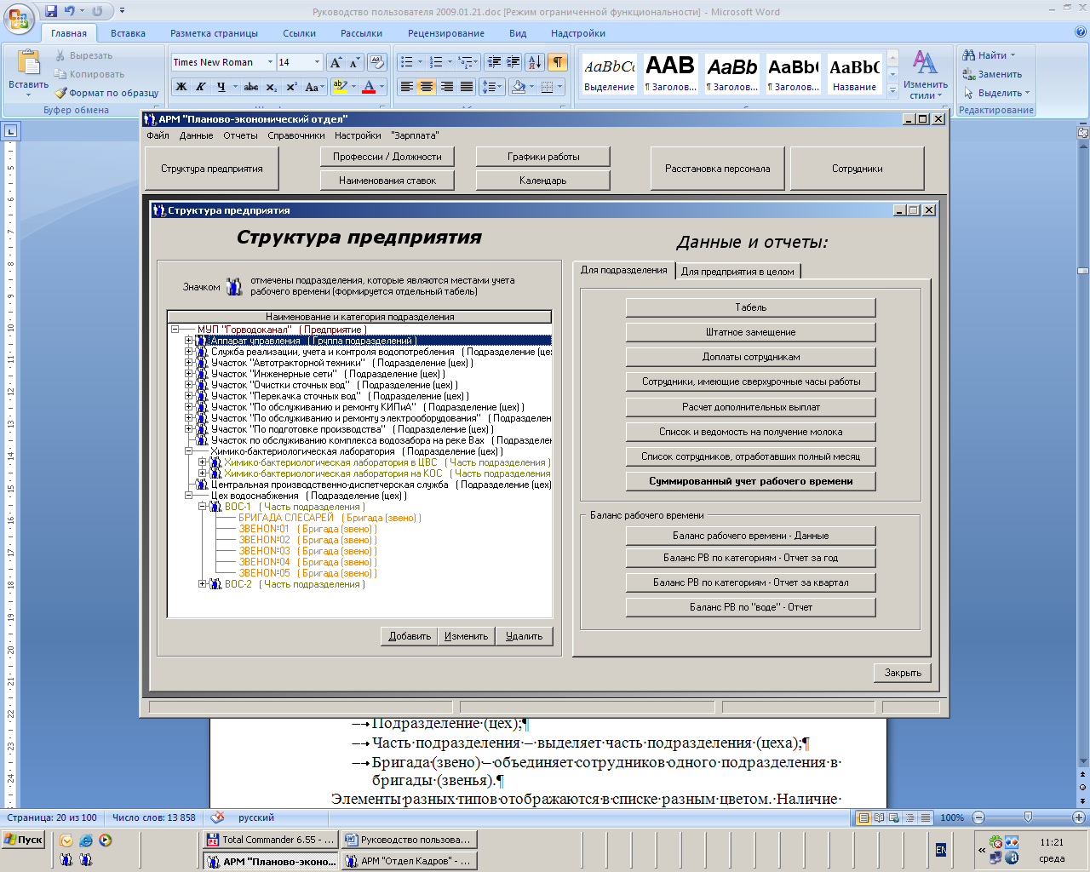Click the Удалить button
Image resolution: width=1090 pixels, height=872 pixels.
(524, 636)
